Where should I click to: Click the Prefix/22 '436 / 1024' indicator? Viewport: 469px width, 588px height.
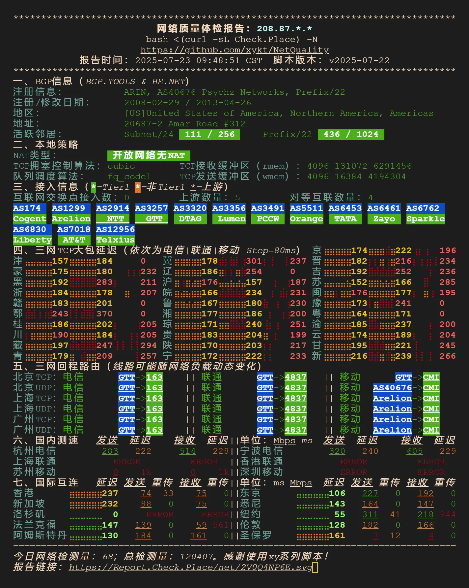351,134
